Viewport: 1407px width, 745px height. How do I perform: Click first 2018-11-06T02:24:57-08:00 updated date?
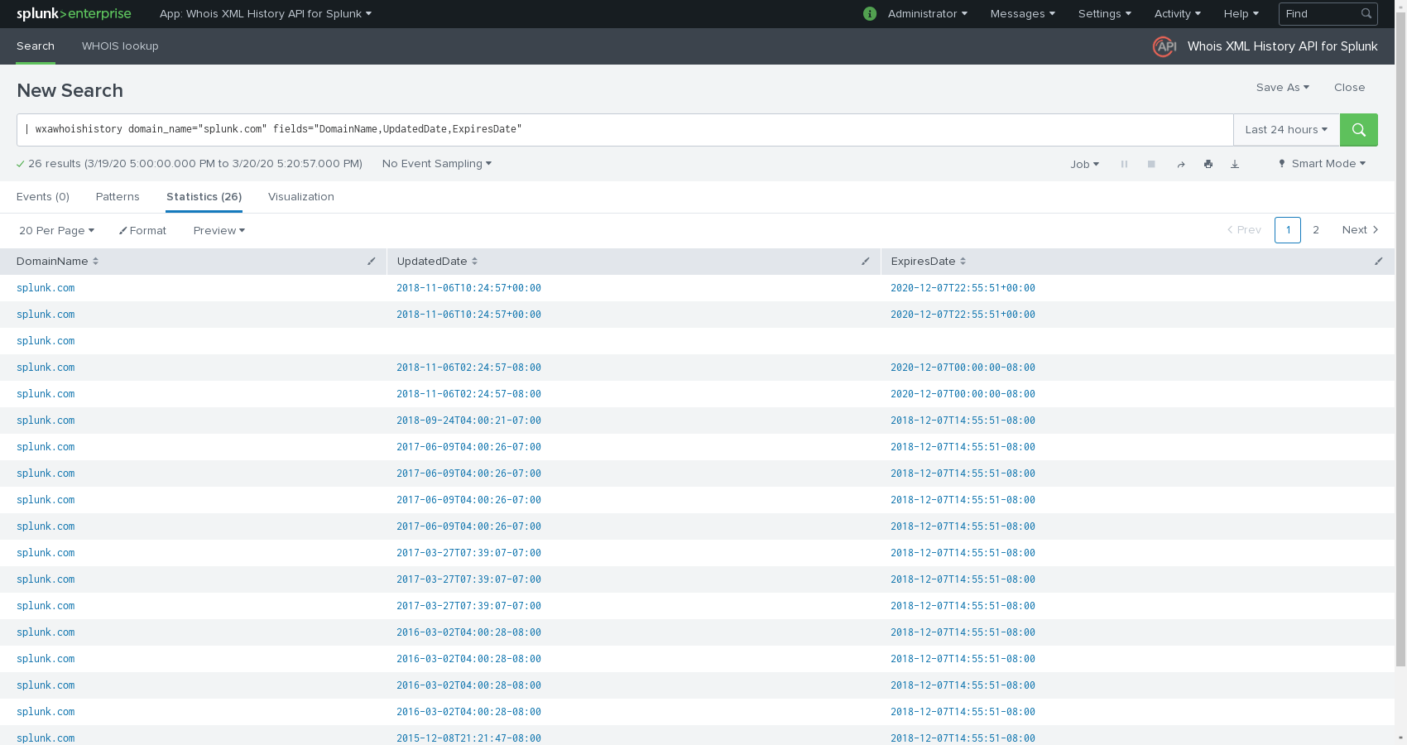point(468,368)
